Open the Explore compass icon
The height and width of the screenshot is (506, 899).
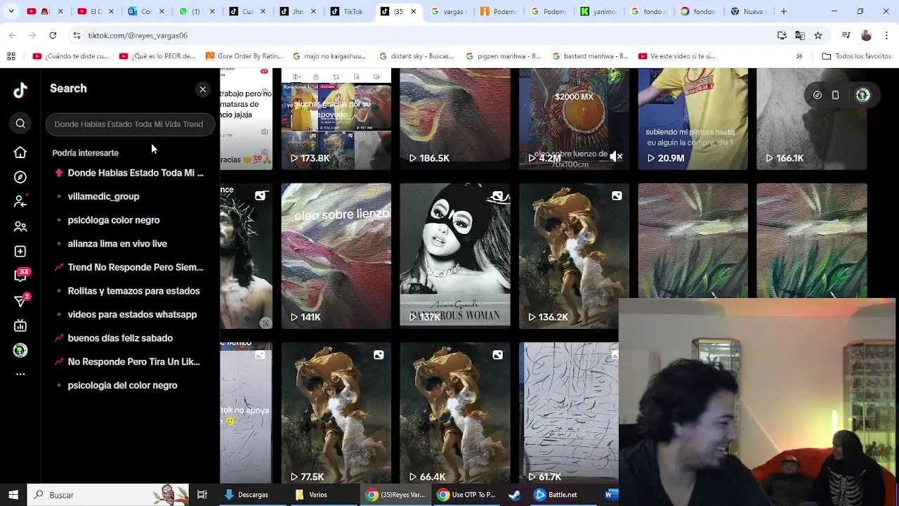[20, 177]
